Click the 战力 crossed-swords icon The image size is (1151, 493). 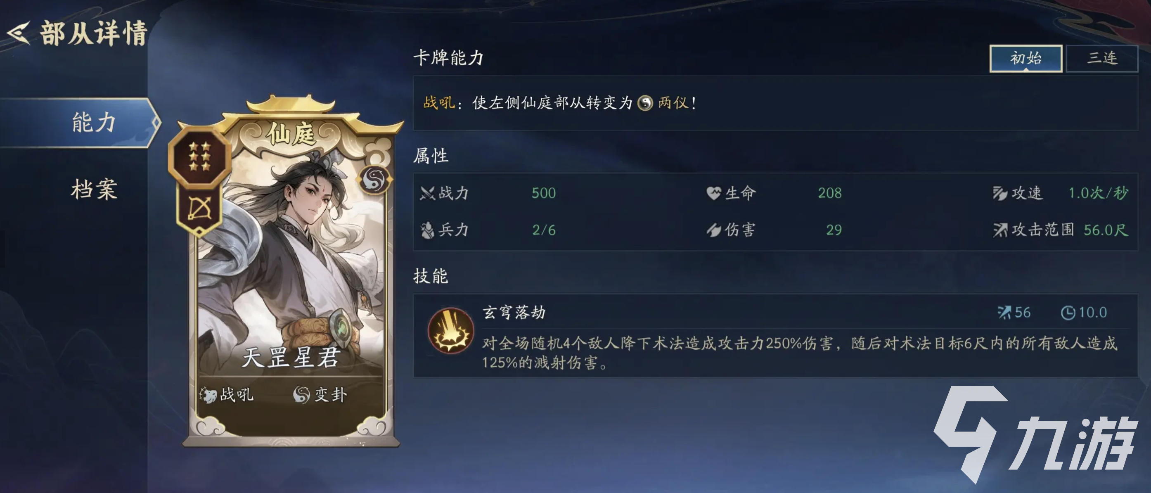pyautogui.click(x=427, y=194)
